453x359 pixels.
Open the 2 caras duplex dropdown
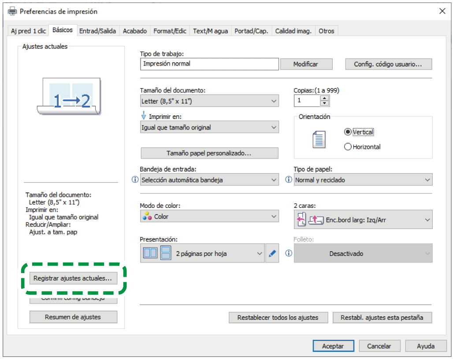[x=363, y=220]
